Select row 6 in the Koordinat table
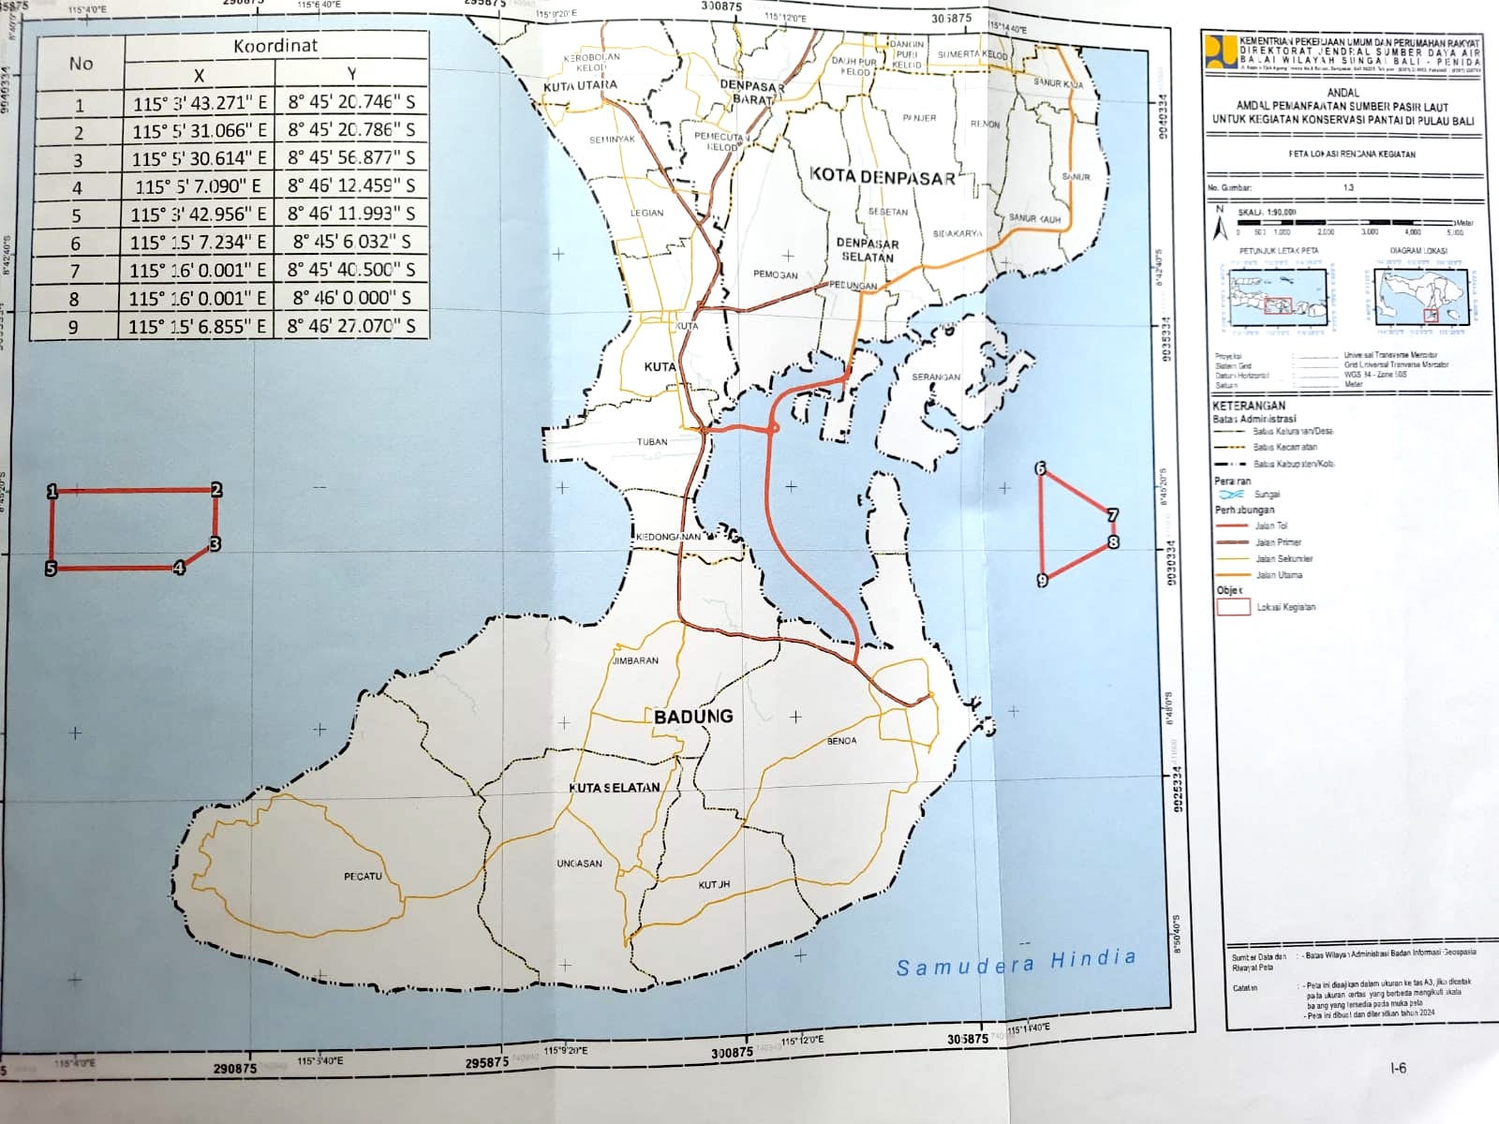Screen dimensions: 1499x1124 (x=230, y=243)
